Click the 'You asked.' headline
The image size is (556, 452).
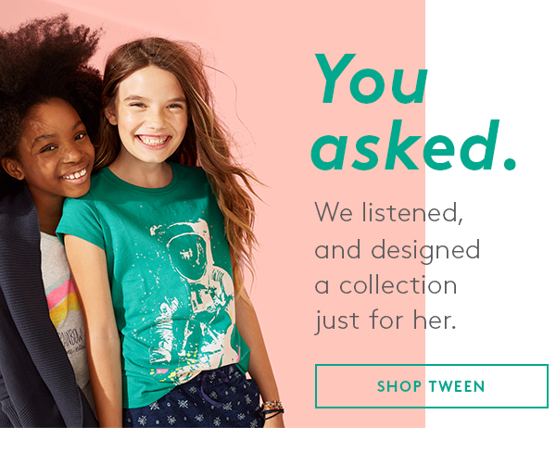pyautogui.click(x=413, y=113)
